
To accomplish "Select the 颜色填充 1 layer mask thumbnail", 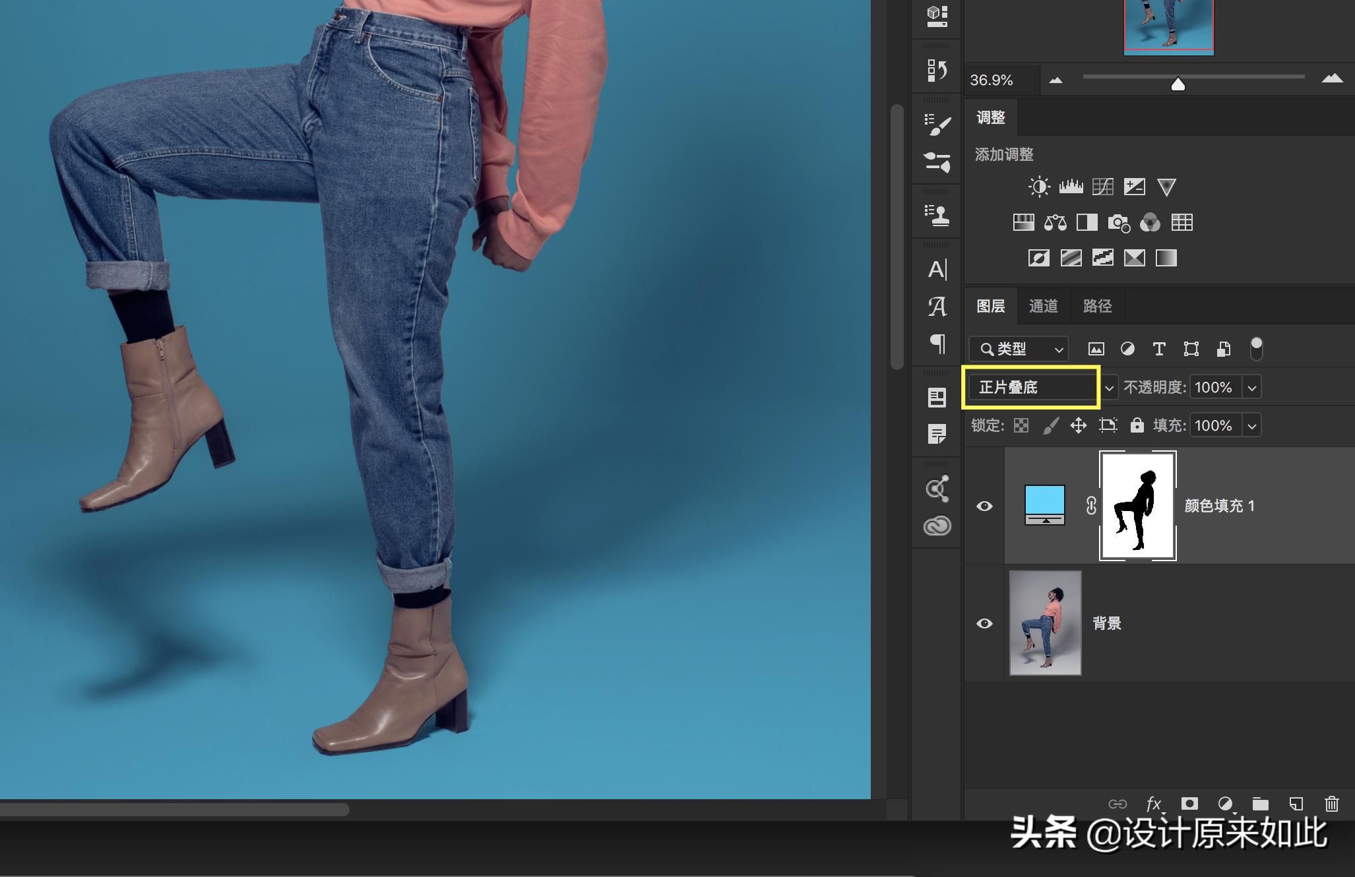I will (x=1137, y=506).
